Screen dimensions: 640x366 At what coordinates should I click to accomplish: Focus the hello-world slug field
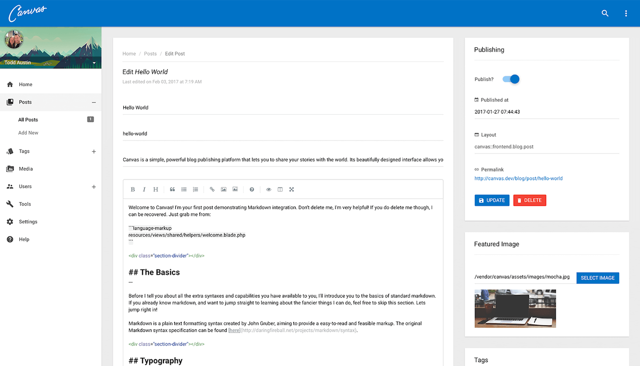[x=283, y=134]
